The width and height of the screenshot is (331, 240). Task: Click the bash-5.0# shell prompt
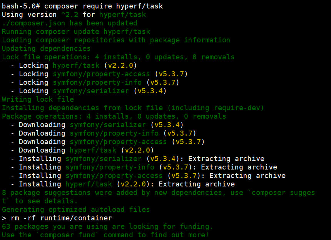click(20, 6)
